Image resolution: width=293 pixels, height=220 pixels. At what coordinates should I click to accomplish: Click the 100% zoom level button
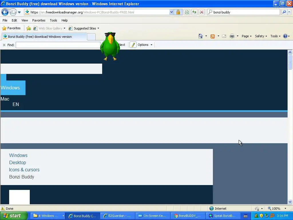pyautogui.click(x=274, y=209)
